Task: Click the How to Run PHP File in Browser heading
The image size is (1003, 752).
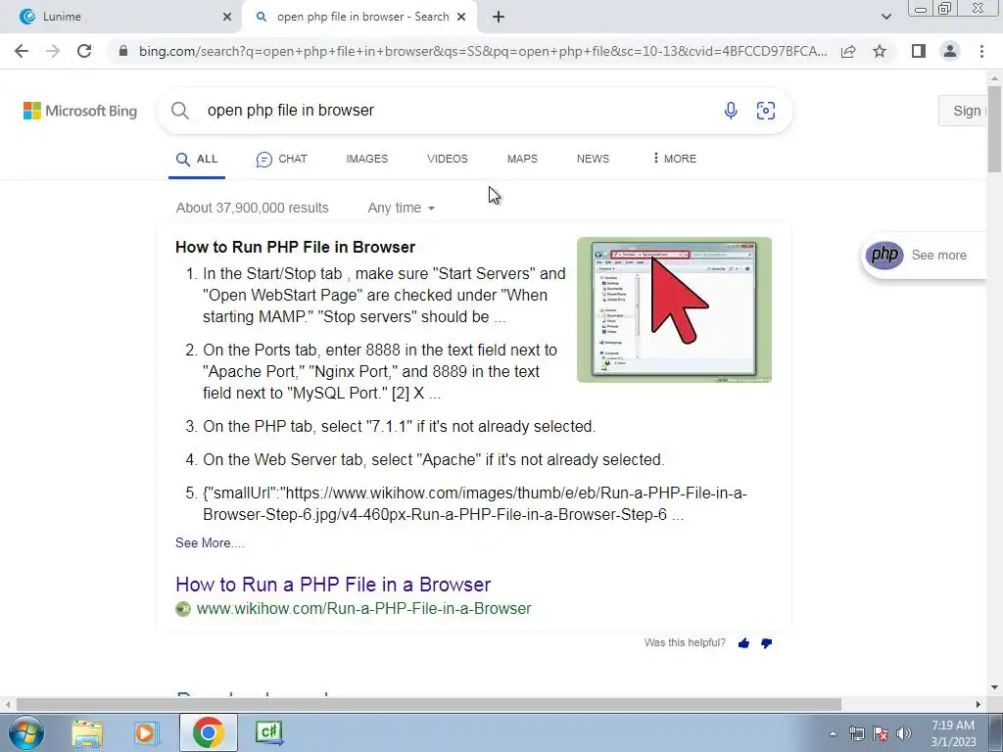Action: click(296, 248)
